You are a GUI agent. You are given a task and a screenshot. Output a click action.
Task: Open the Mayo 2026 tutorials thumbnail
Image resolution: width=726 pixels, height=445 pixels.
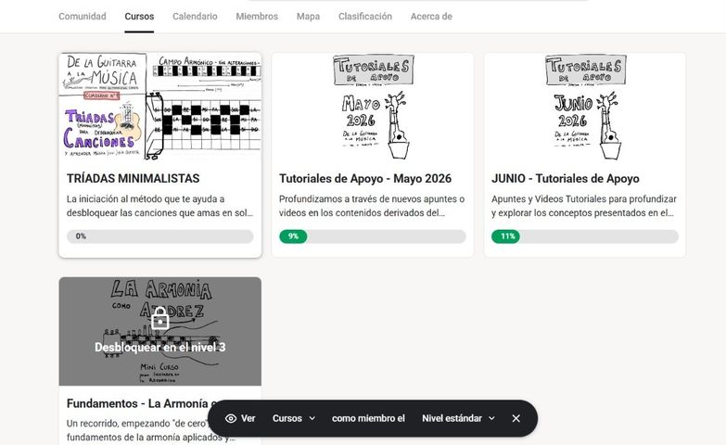[x=373, y=107]
